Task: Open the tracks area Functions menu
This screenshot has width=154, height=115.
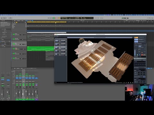Action: (18, 21)
